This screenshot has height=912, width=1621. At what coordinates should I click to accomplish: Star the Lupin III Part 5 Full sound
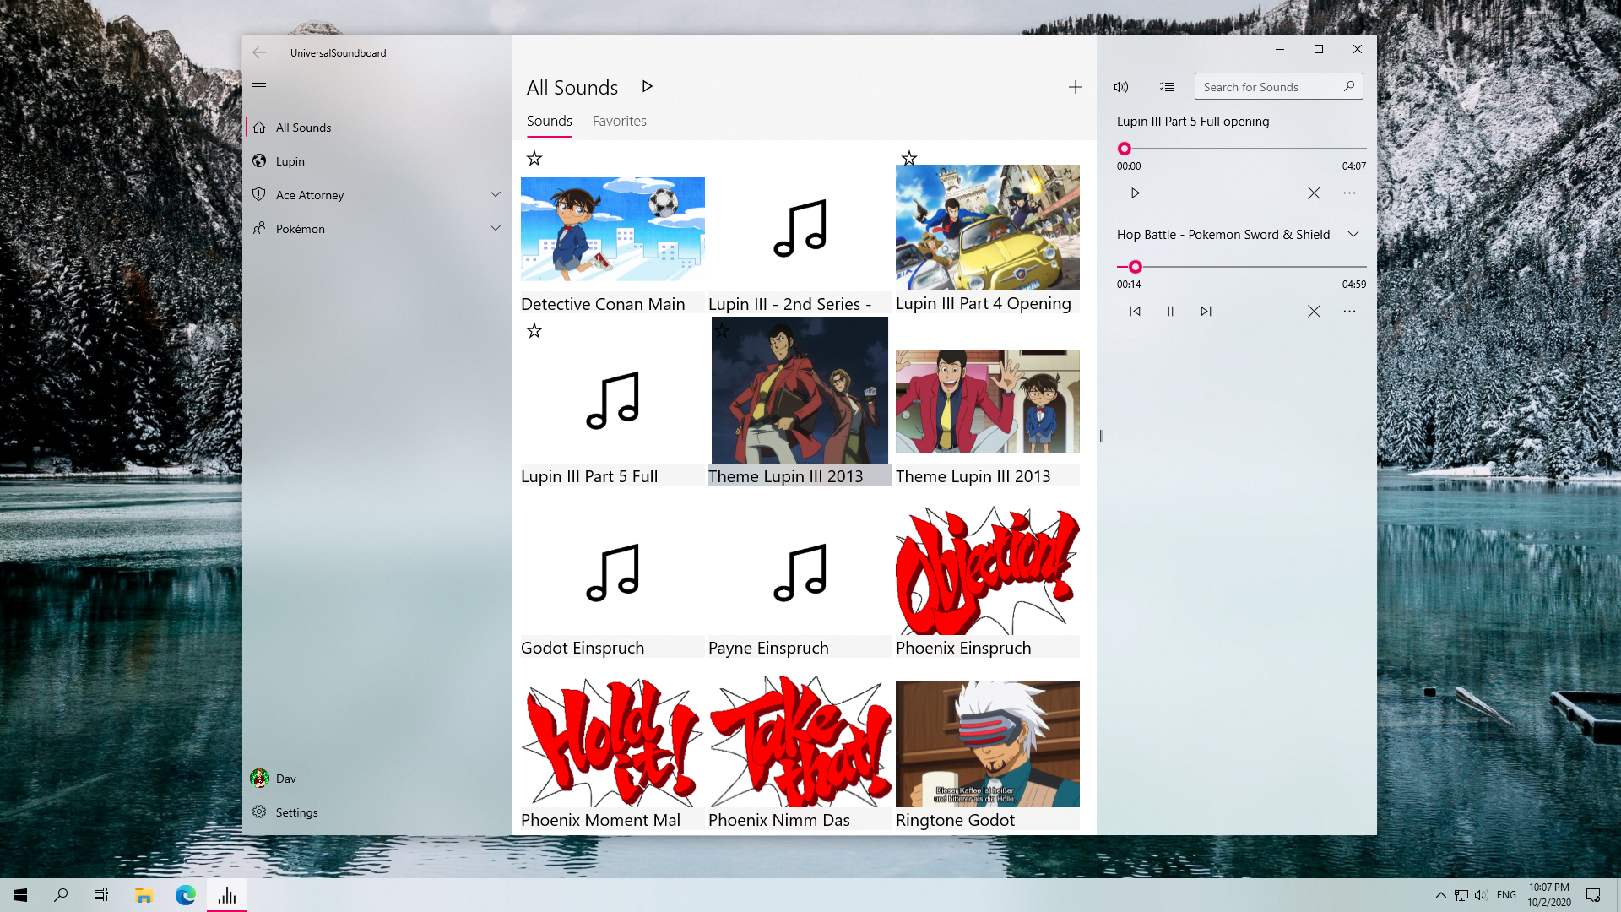[534, 331]
